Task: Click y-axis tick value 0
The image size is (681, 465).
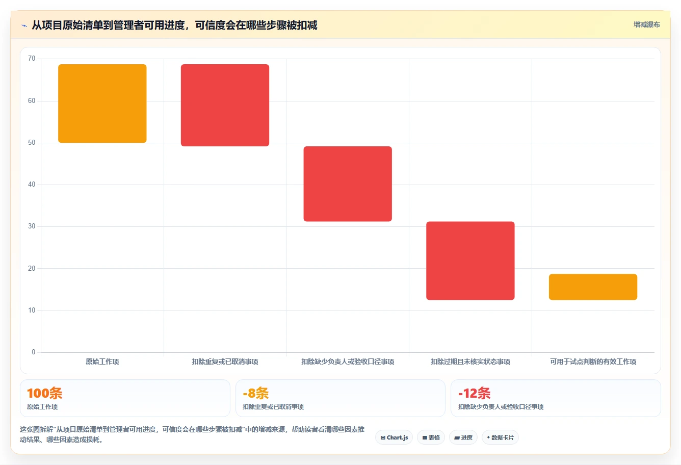Action: 34,352
